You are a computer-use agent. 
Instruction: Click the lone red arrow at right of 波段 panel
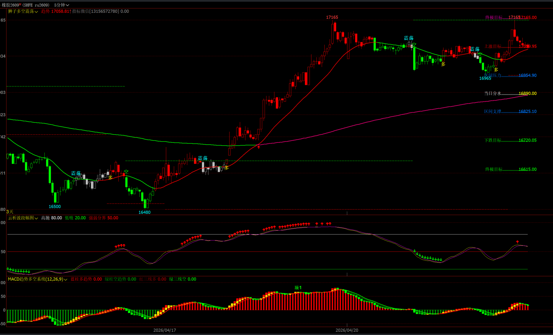[517, 242]
